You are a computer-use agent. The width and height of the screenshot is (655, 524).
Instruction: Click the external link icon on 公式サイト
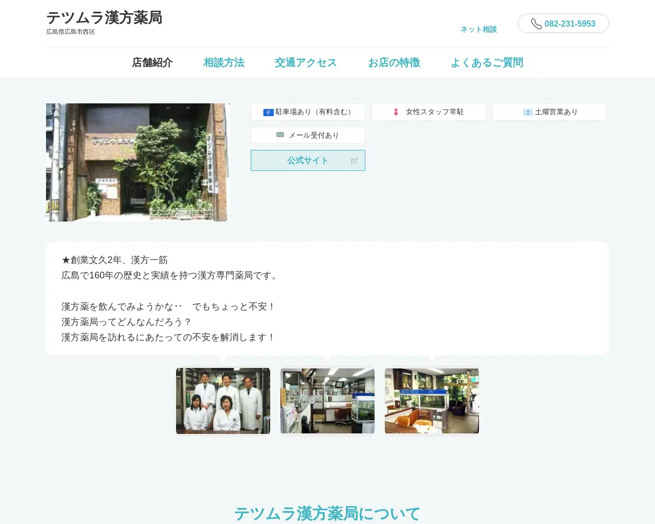354,161
